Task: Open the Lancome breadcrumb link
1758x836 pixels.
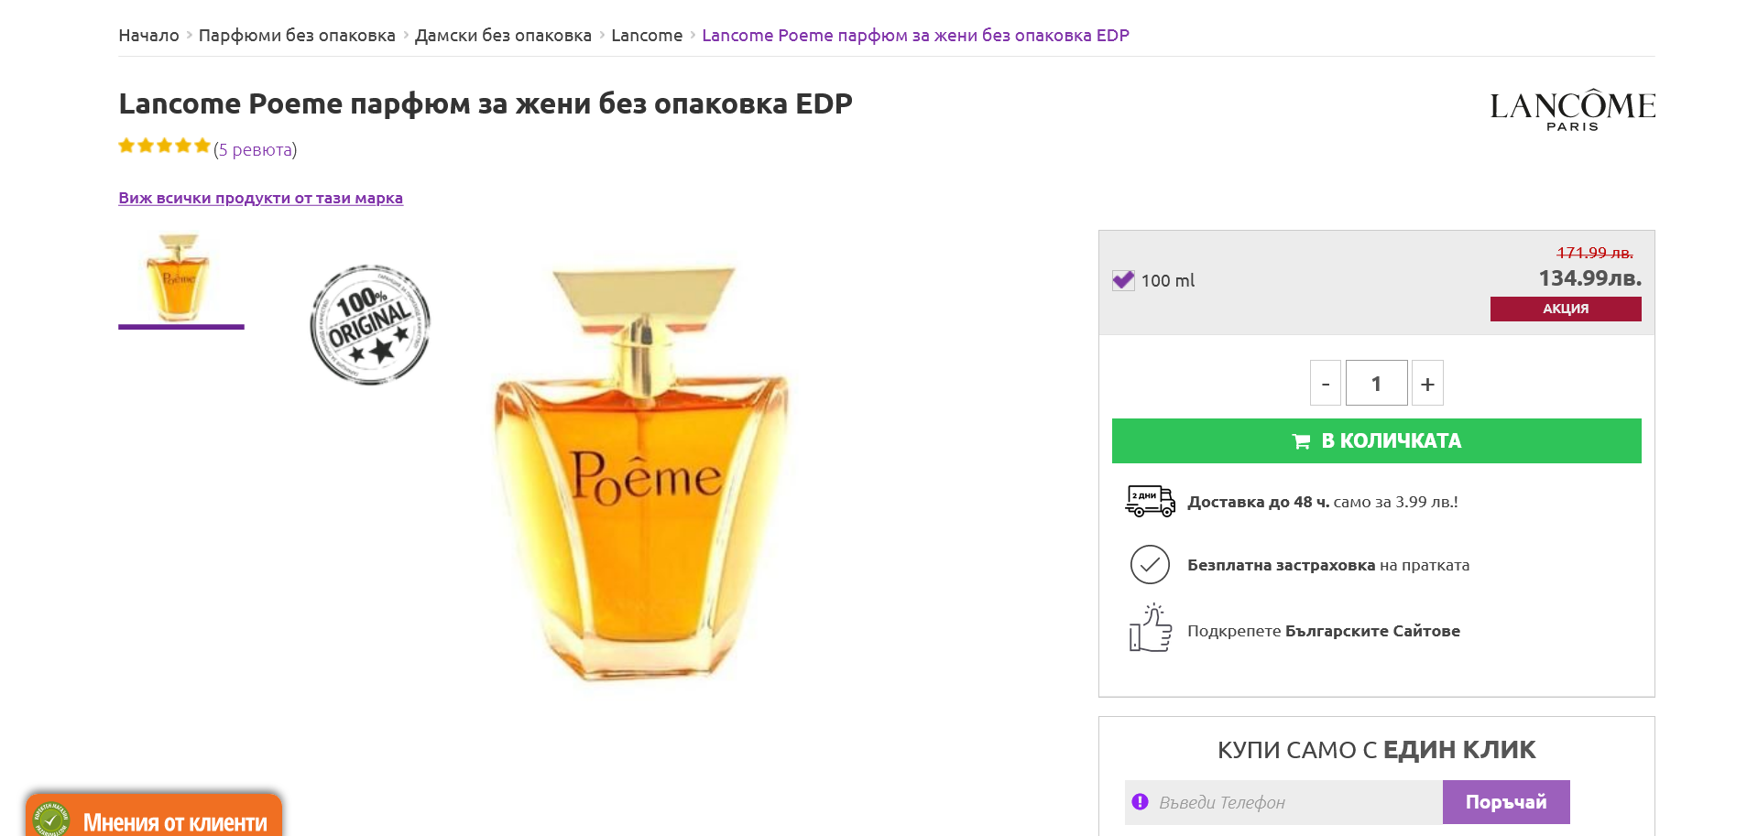Action: point(647,36)
